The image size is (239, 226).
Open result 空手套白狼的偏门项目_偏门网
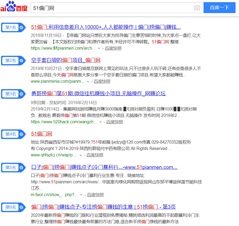coord(66,60)
